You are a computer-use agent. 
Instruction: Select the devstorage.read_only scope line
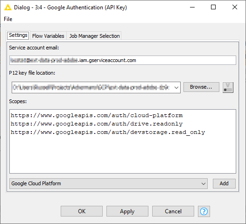(x=108, y=133)
